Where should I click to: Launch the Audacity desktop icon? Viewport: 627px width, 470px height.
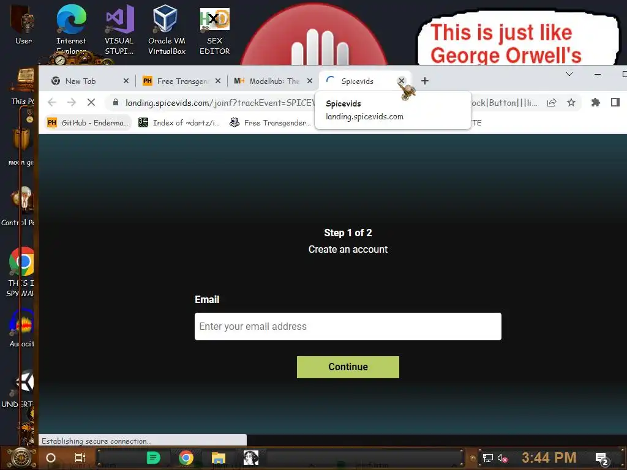[22, 328]
